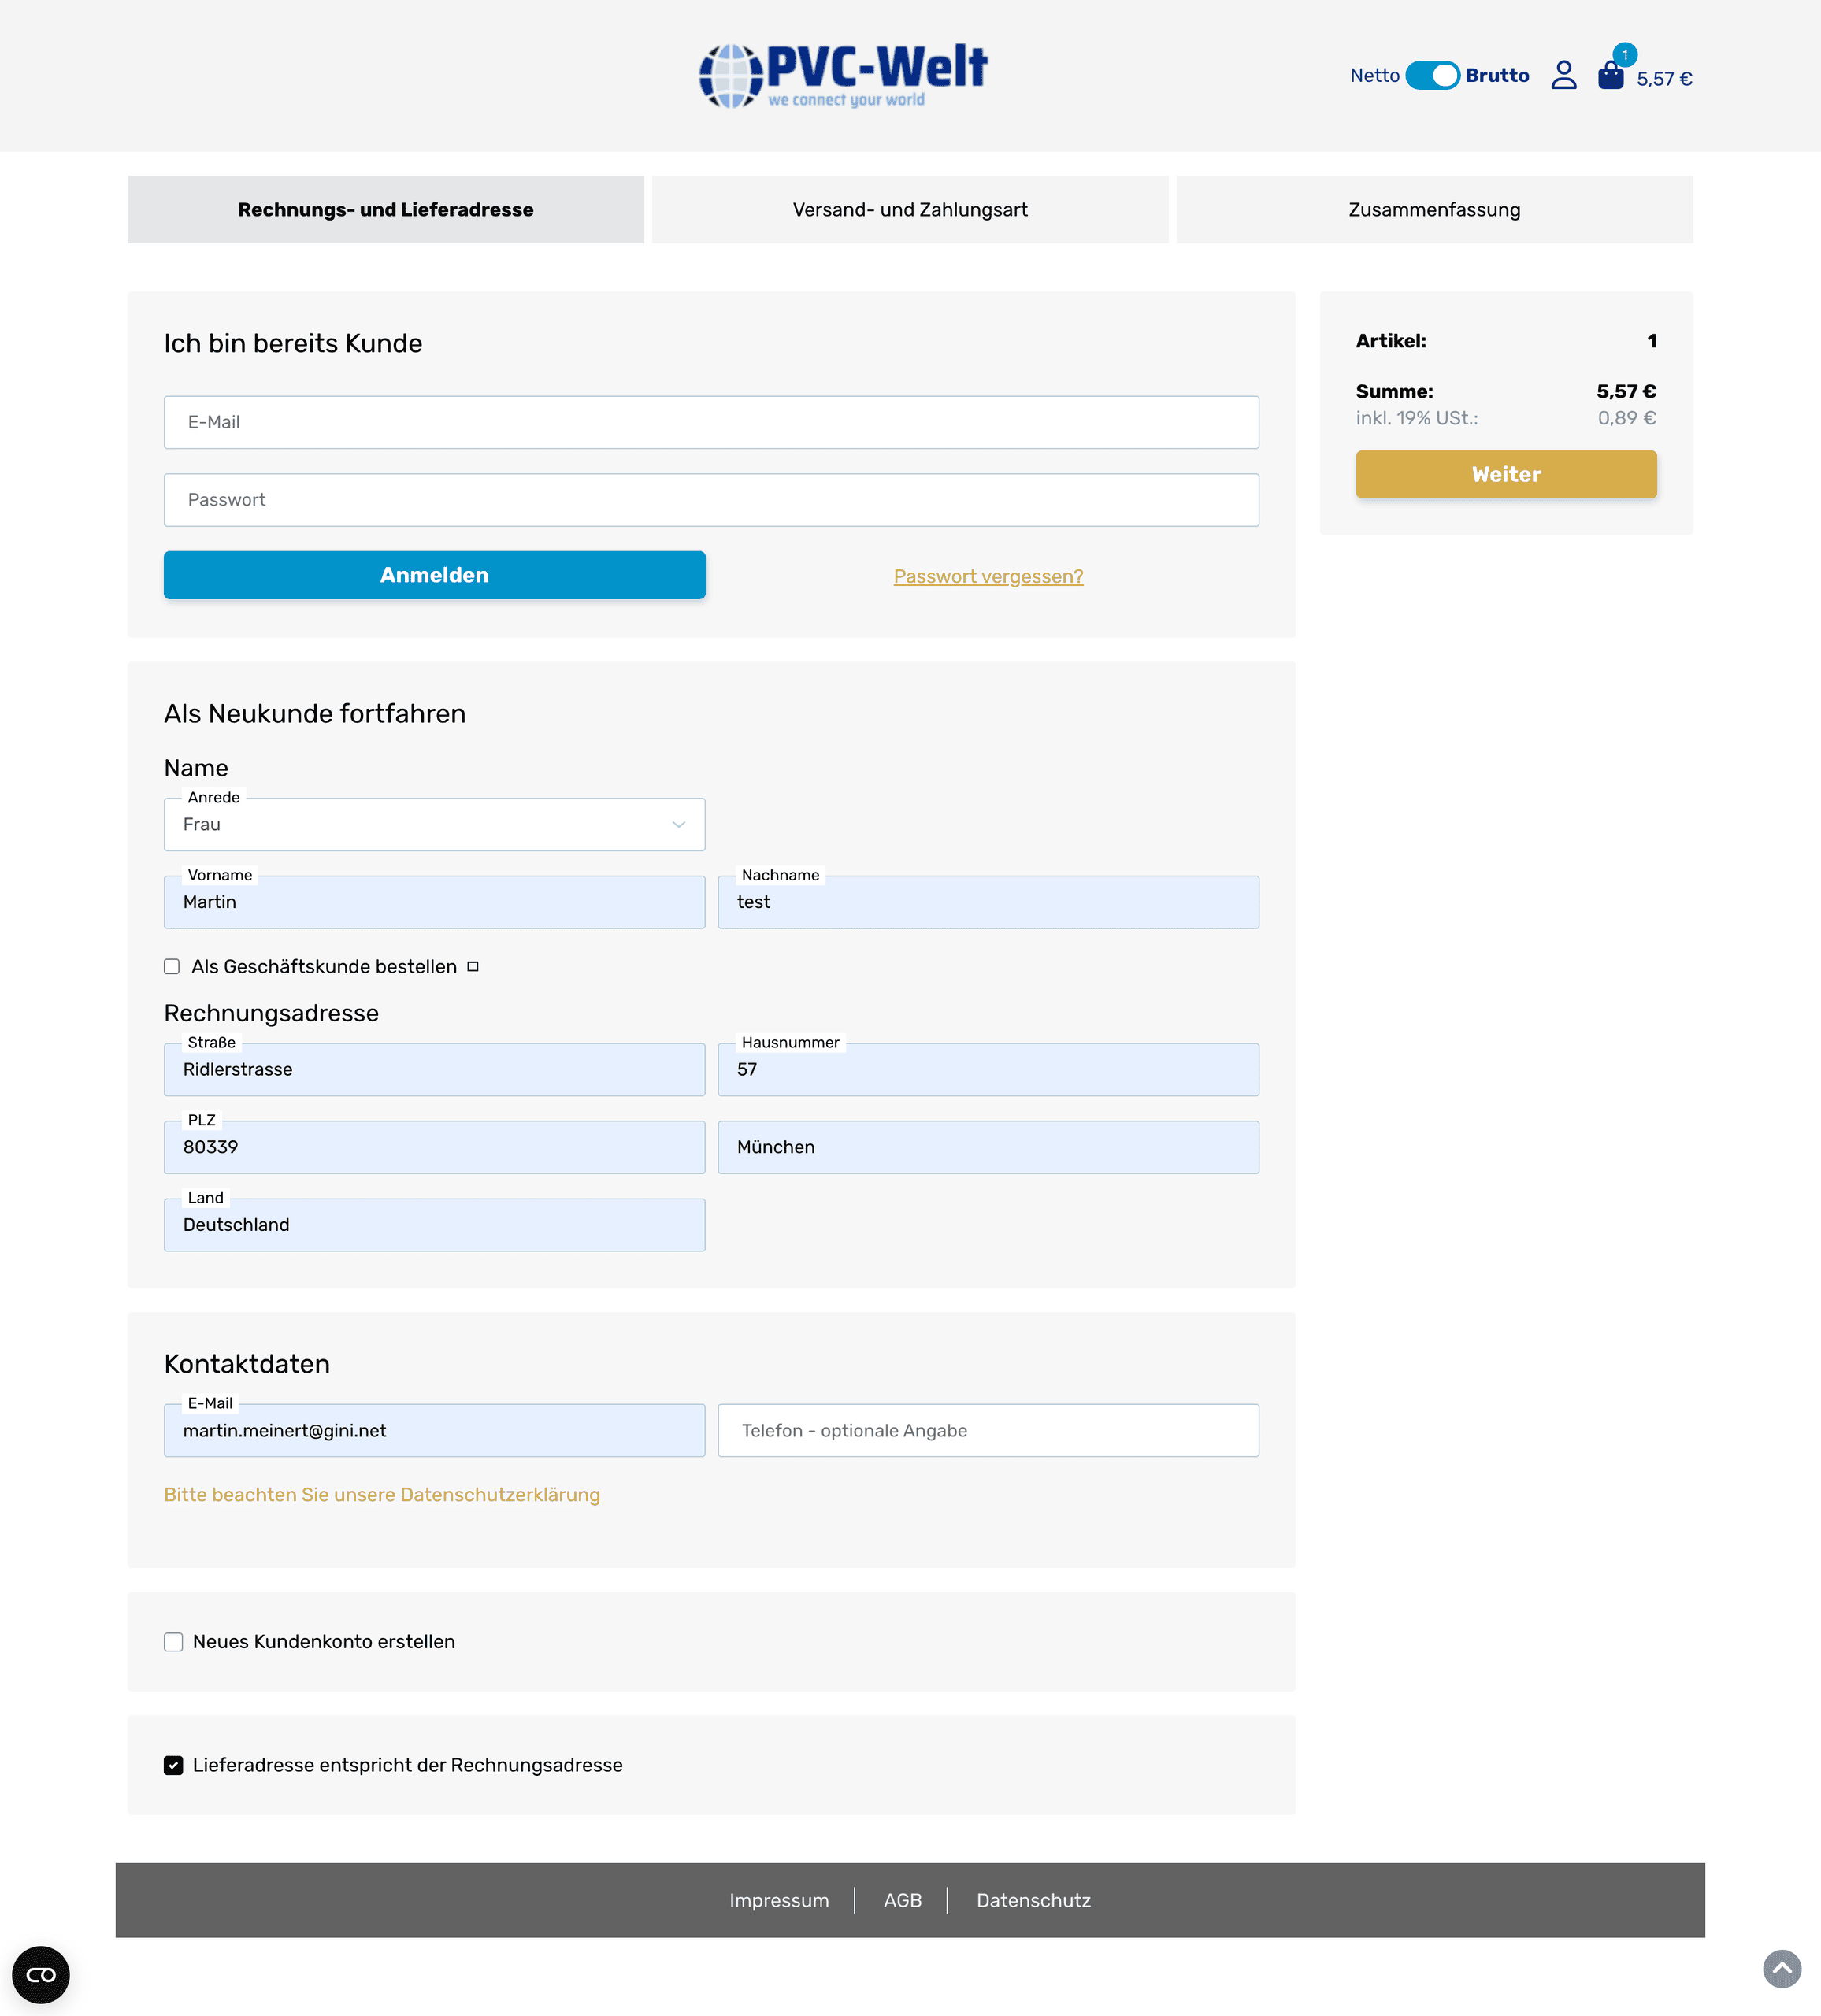Check 'Neues Kundenkonto erstellen'
Image resolution: width=1821 pixels, height=2016 pixels.
tap(173, 1641)
